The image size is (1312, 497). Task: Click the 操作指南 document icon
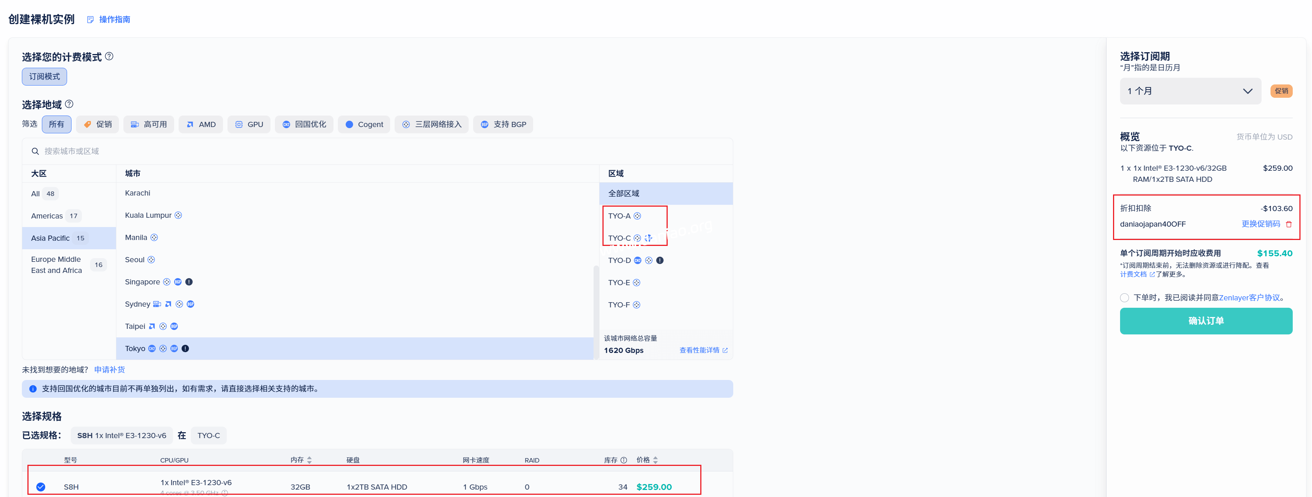pos(90,19)
